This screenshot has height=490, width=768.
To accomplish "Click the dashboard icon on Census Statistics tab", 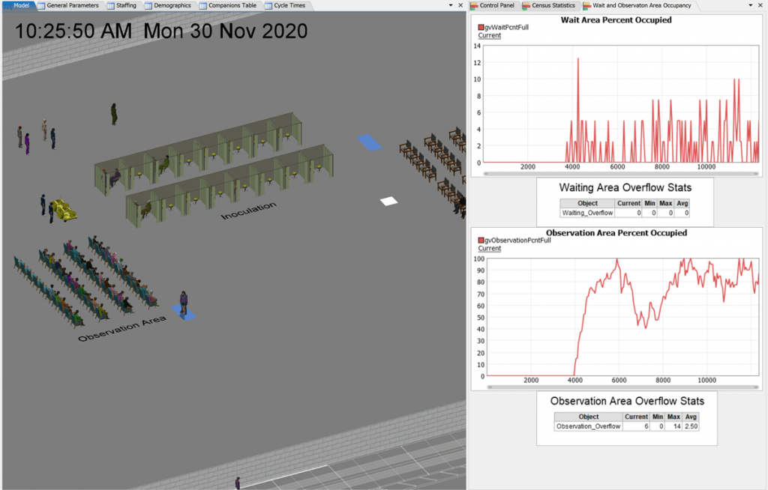I will pyautogui.click(x=526, y=4).
